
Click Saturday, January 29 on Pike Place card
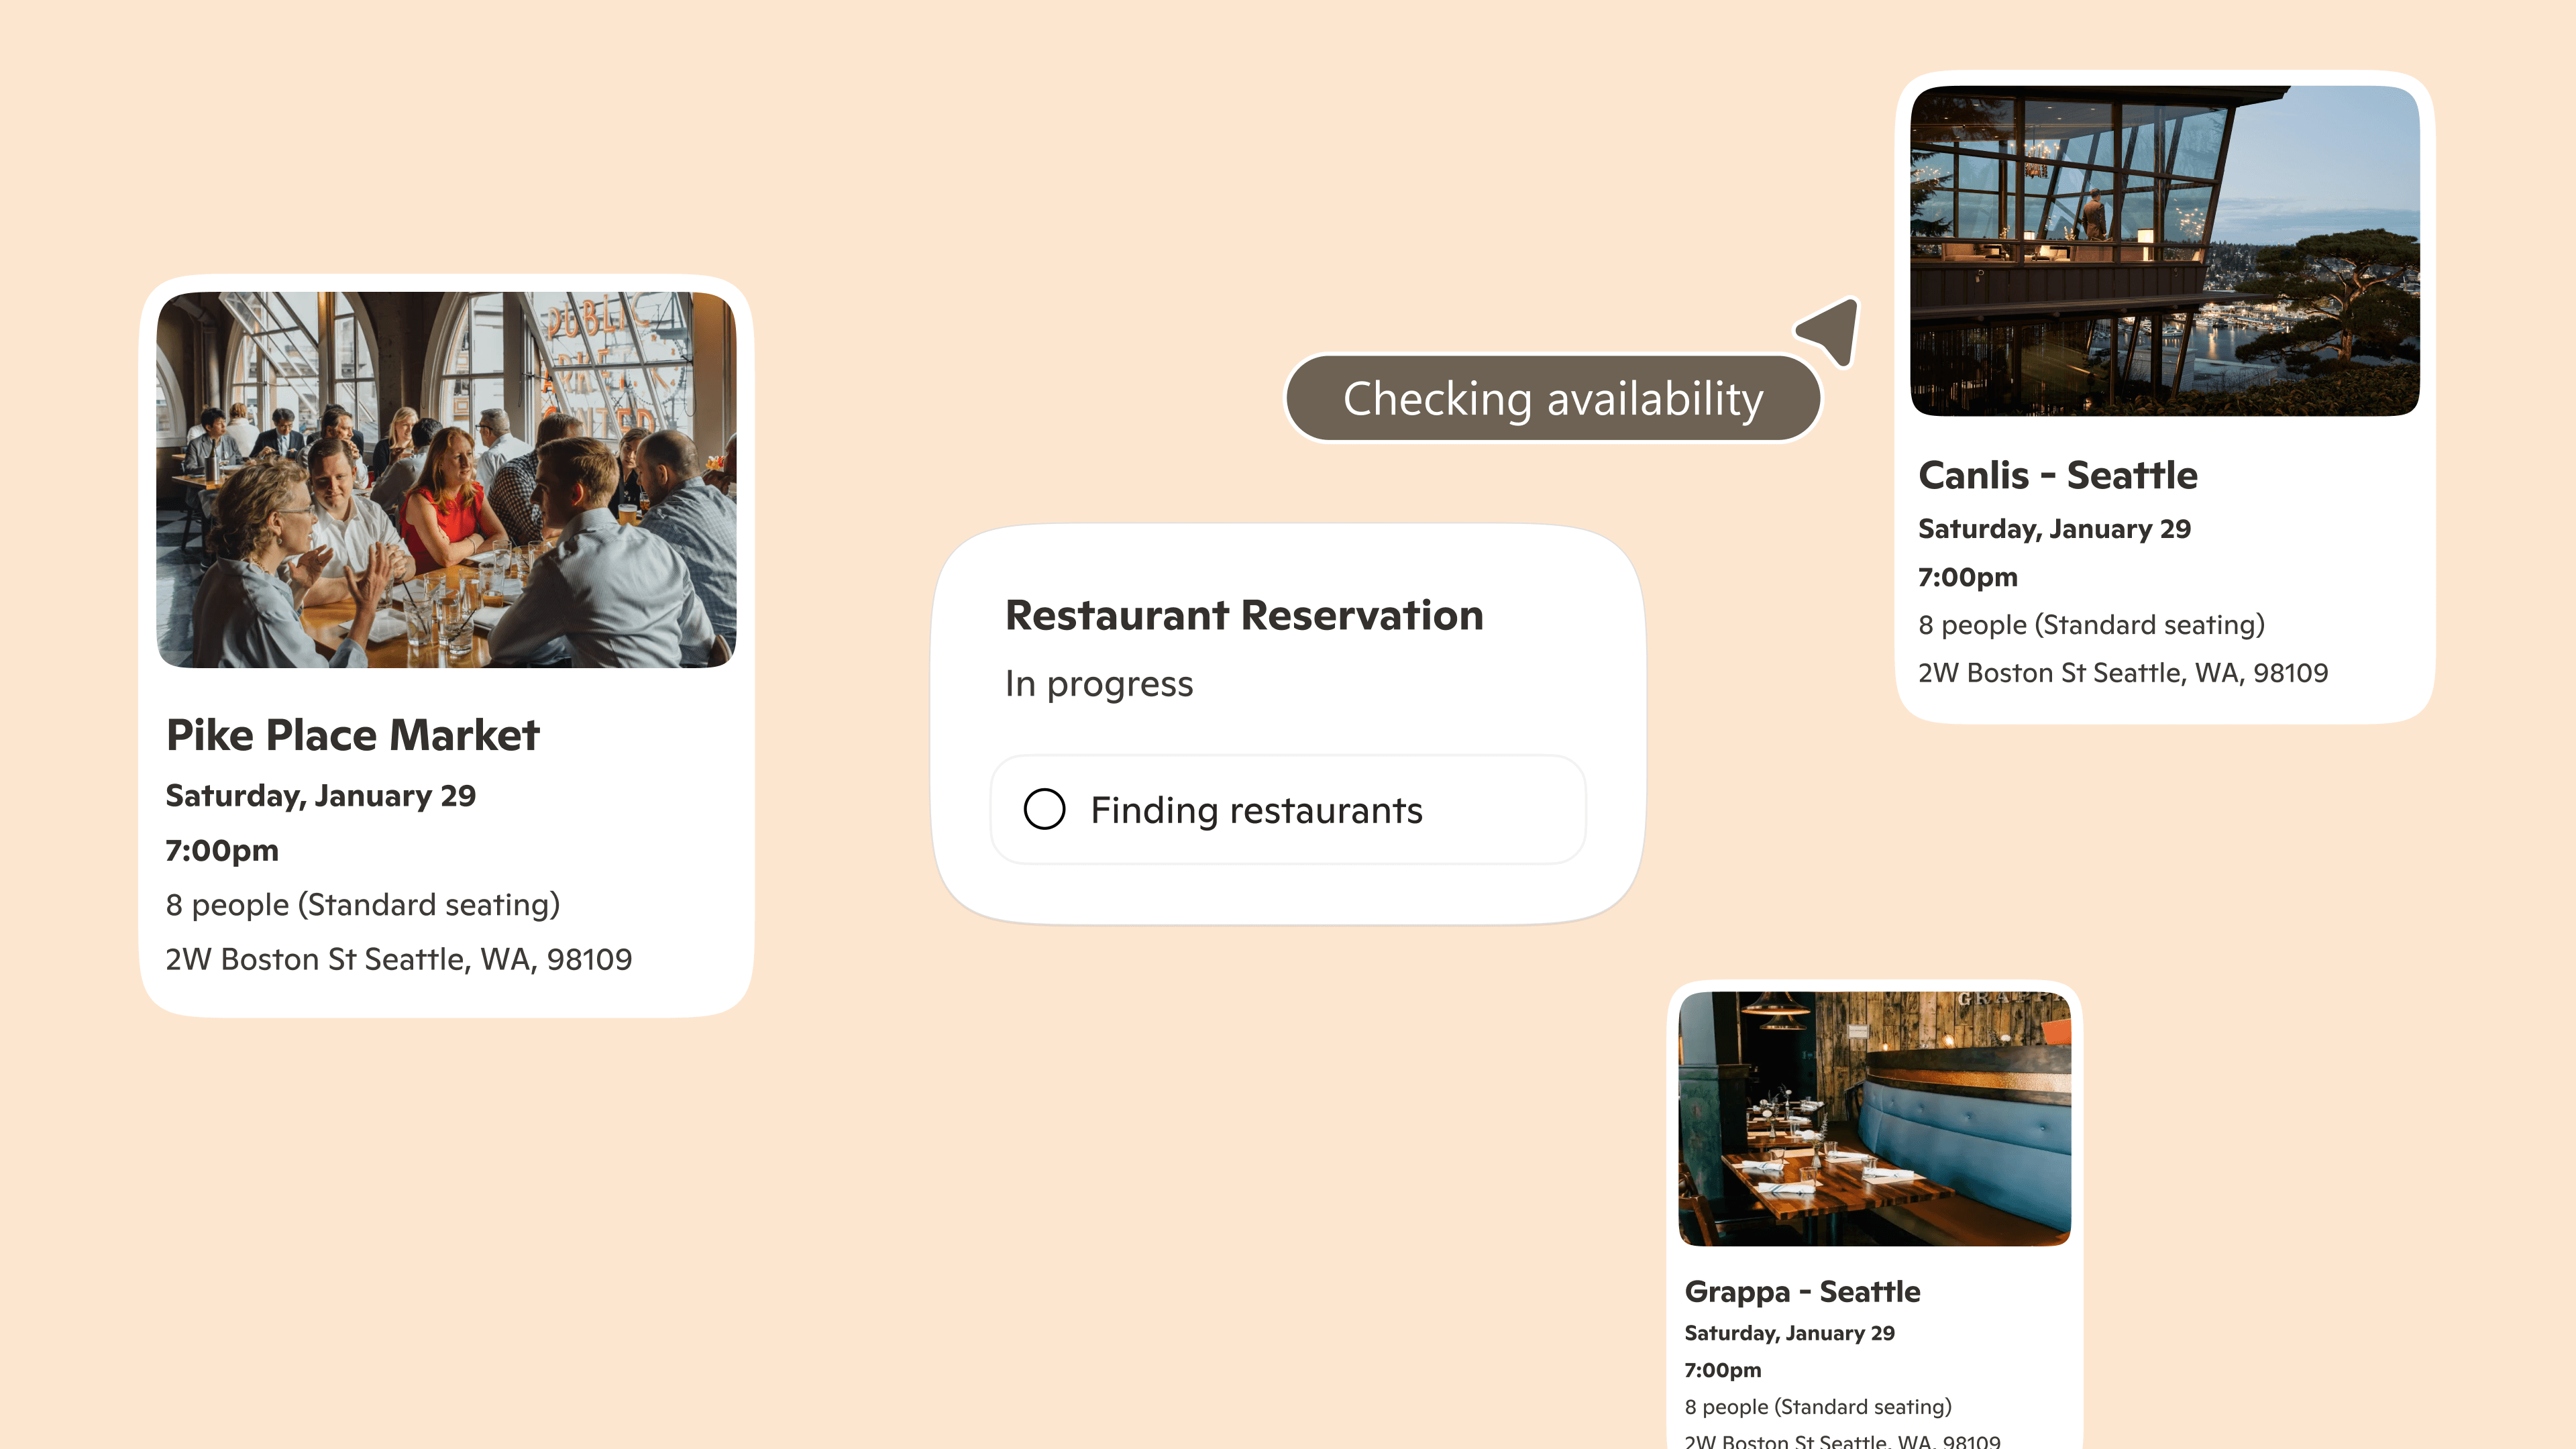[x=320, y=796]
